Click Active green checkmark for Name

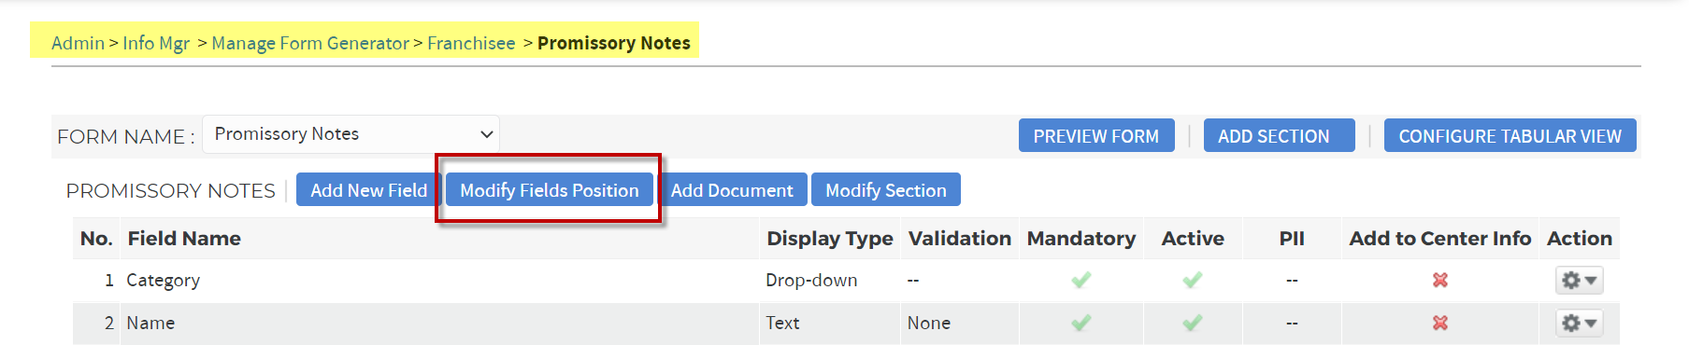1193,323
